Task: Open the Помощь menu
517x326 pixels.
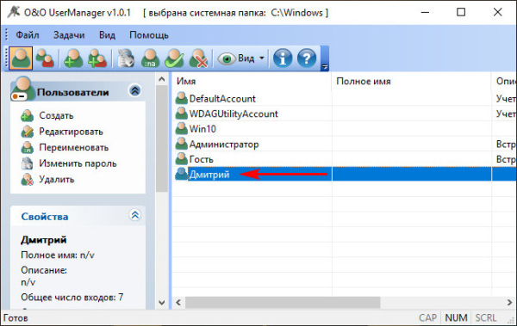Action: tap(149, 35)
